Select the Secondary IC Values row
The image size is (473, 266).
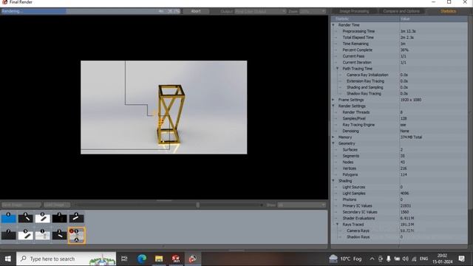click(x=399, y=212)
